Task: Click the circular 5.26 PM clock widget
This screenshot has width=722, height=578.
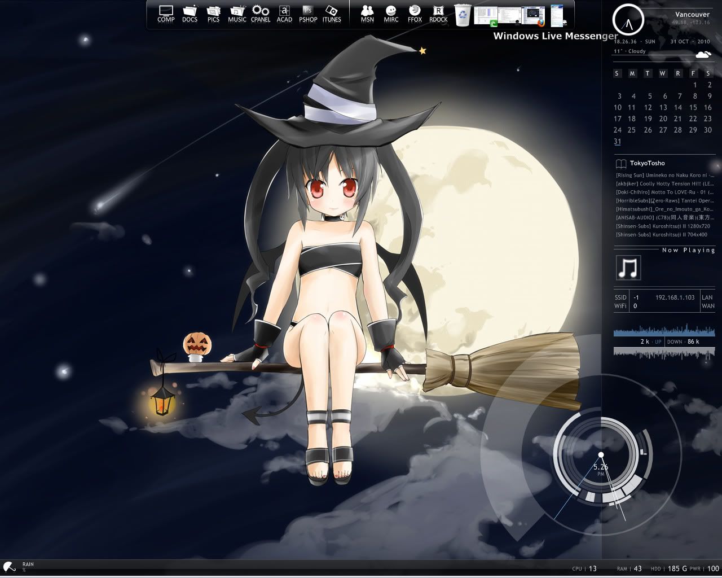Action: click(x=601, y=454)
